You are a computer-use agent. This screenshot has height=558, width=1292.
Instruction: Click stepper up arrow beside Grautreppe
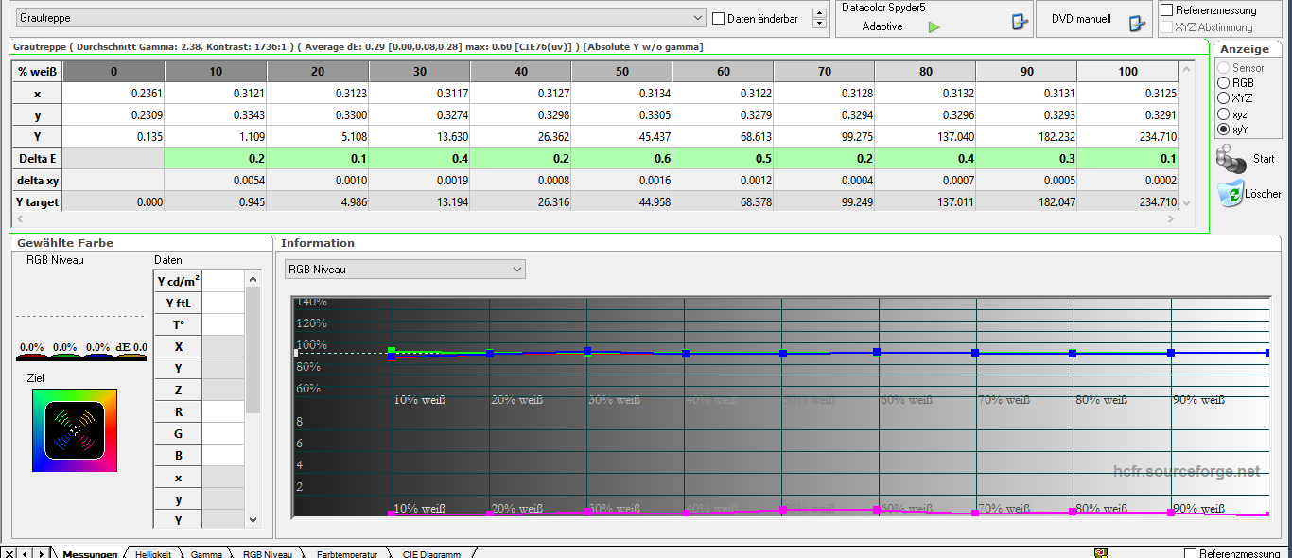(x=819, y=12)
